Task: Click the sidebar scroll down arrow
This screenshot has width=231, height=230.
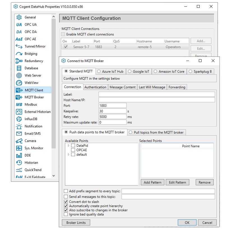Action: click(54, 176)
